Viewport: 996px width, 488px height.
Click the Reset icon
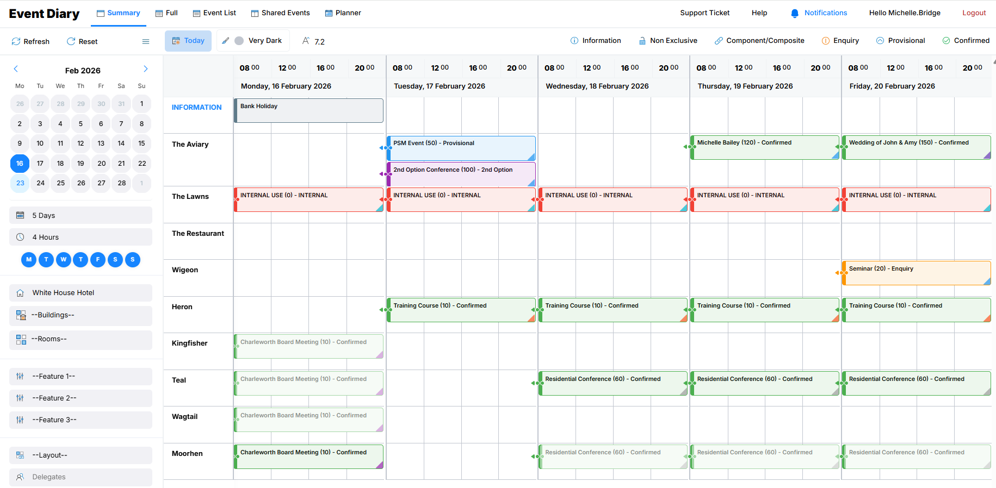point(71,41)
